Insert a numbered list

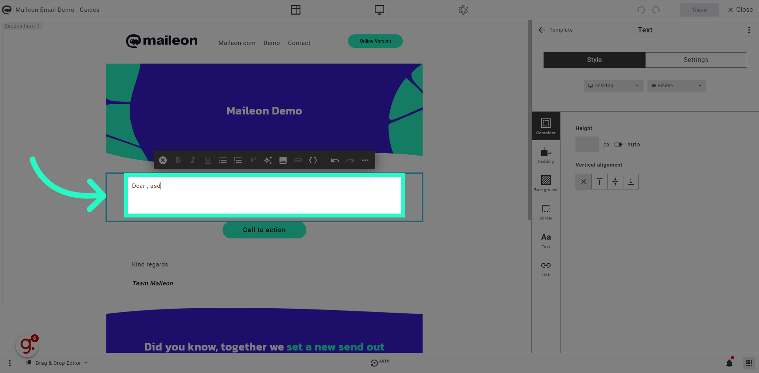pyautogui.click(x=238, y=160)
